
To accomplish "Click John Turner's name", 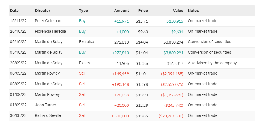I will pos(45,105).
